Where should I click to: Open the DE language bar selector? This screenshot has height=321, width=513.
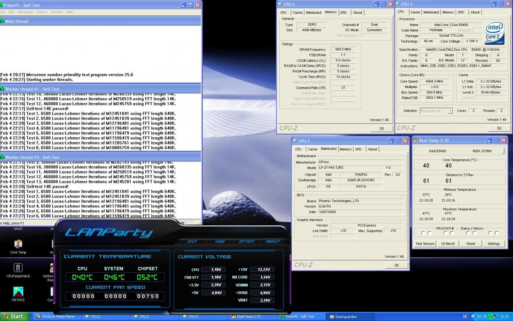465,316
